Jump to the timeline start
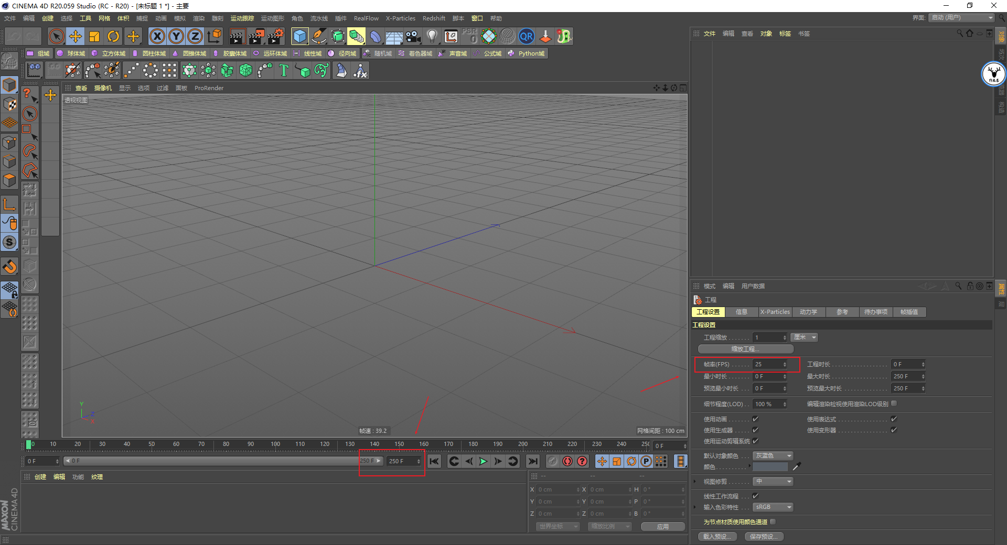The width and height of the screenshot is (1007, 545). (434, 461)
